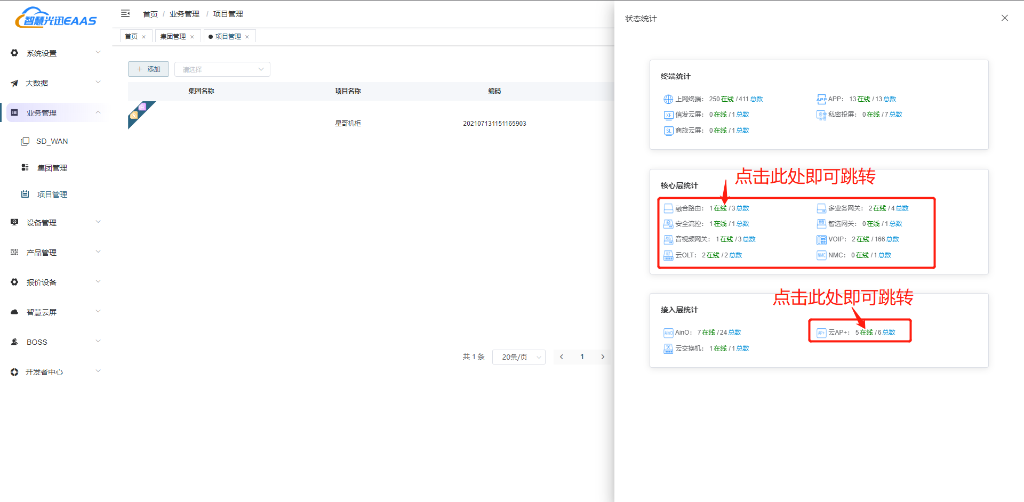The image size is (1024, 502).
Task: Go to next page arrow
Action: [x=603, y=357]
